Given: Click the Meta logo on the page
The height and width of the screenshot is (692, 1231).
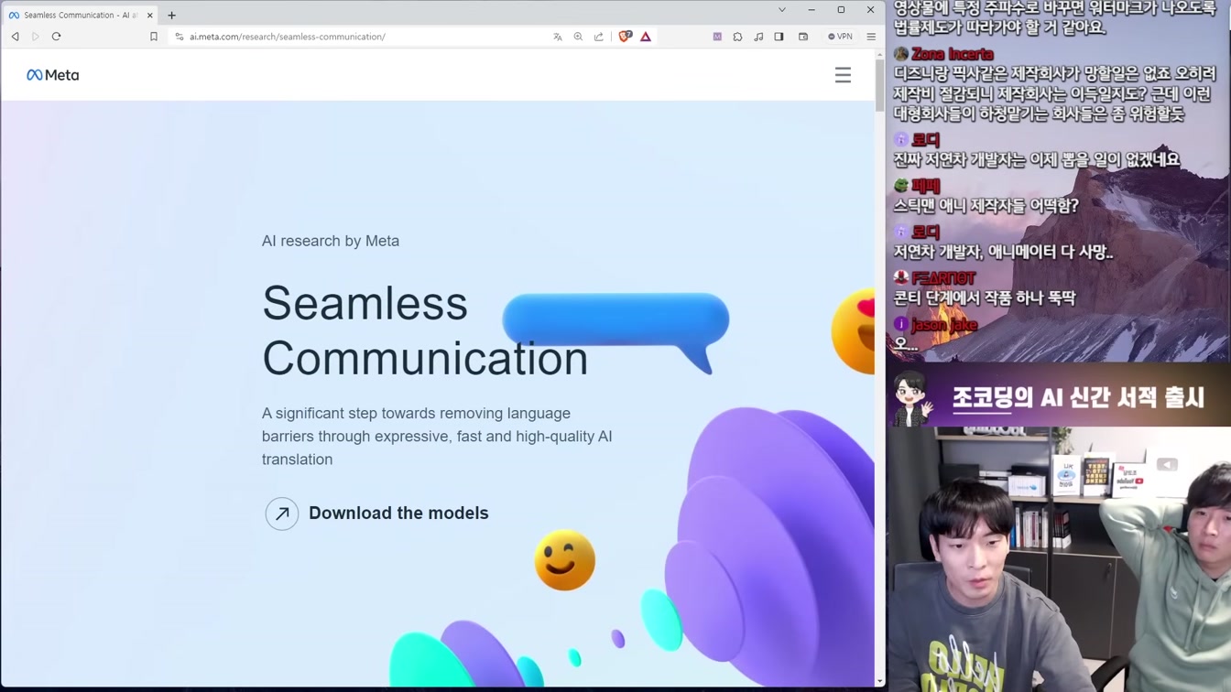Looking at the screenshot, I should coord(53,75).
